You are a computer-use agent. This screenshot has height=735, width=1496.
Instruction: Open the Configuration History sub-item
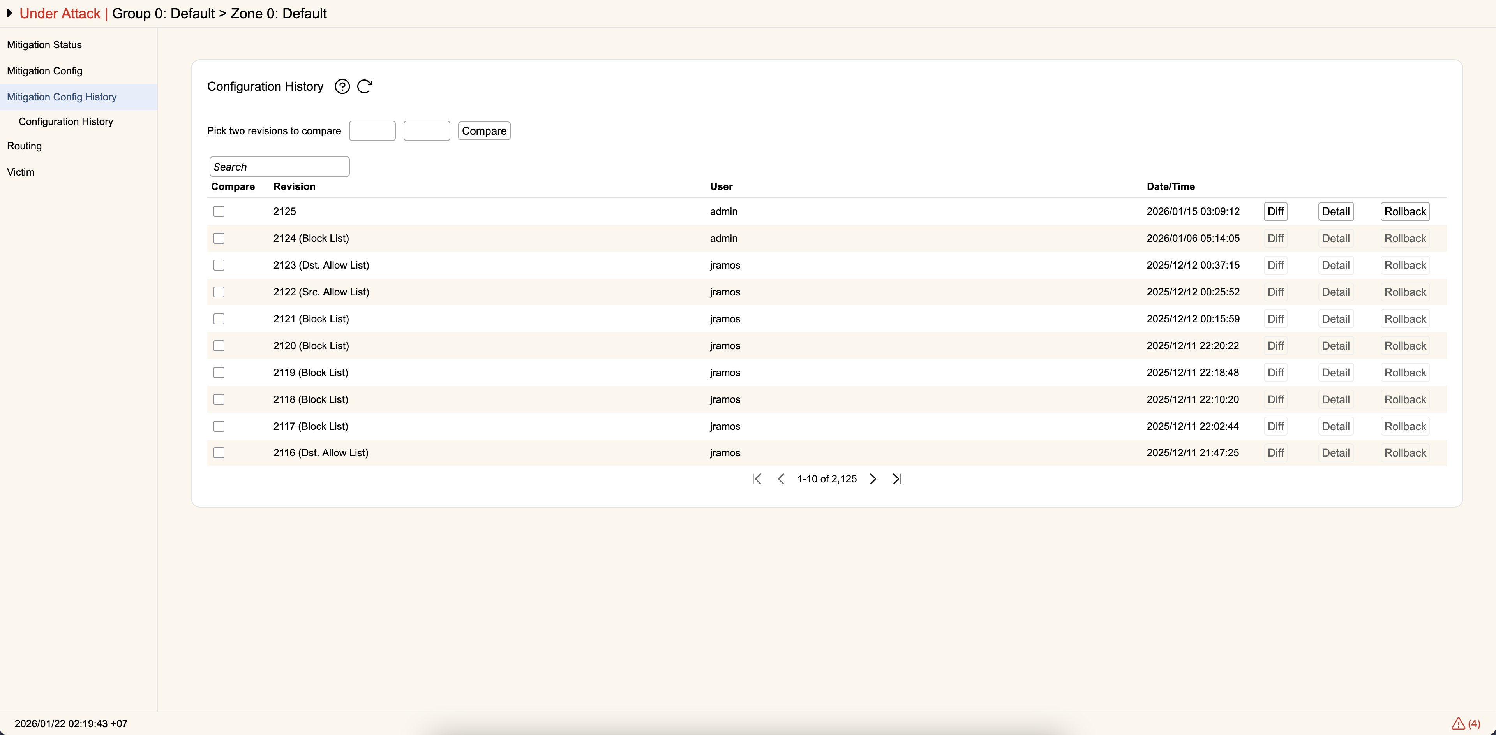click(65, 121)
